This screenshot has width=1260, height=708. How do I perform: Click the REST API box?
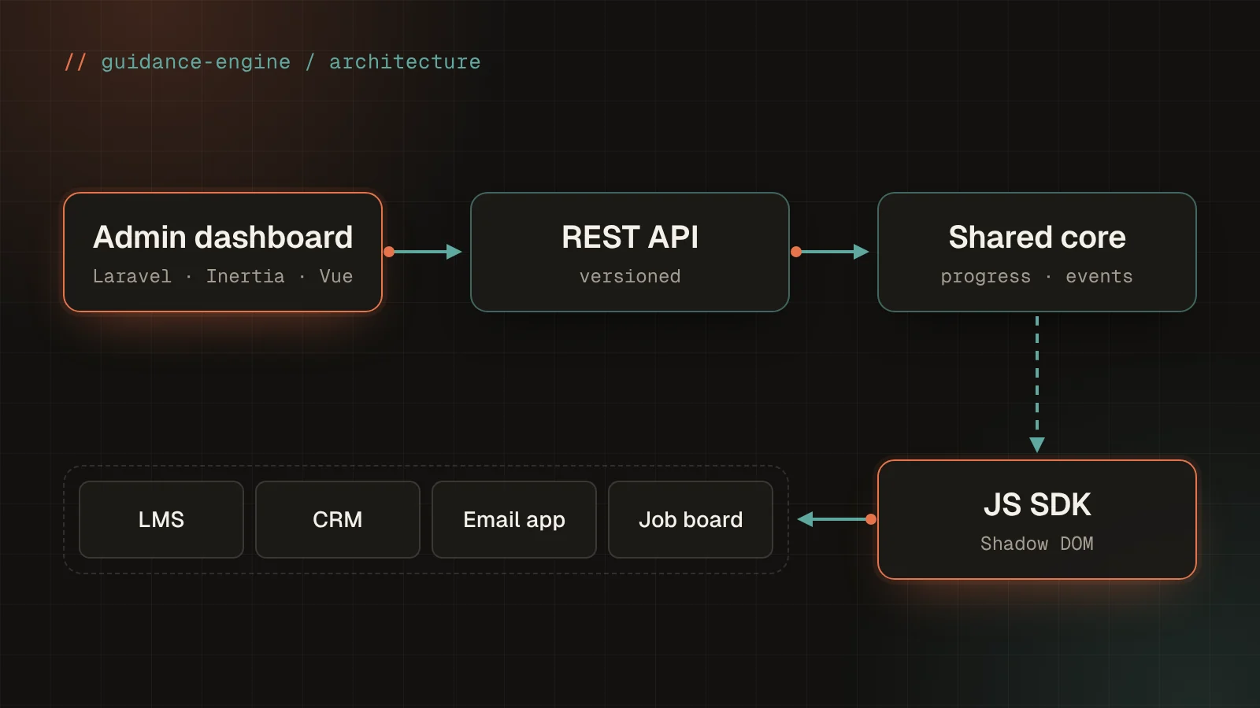(630, 252)
